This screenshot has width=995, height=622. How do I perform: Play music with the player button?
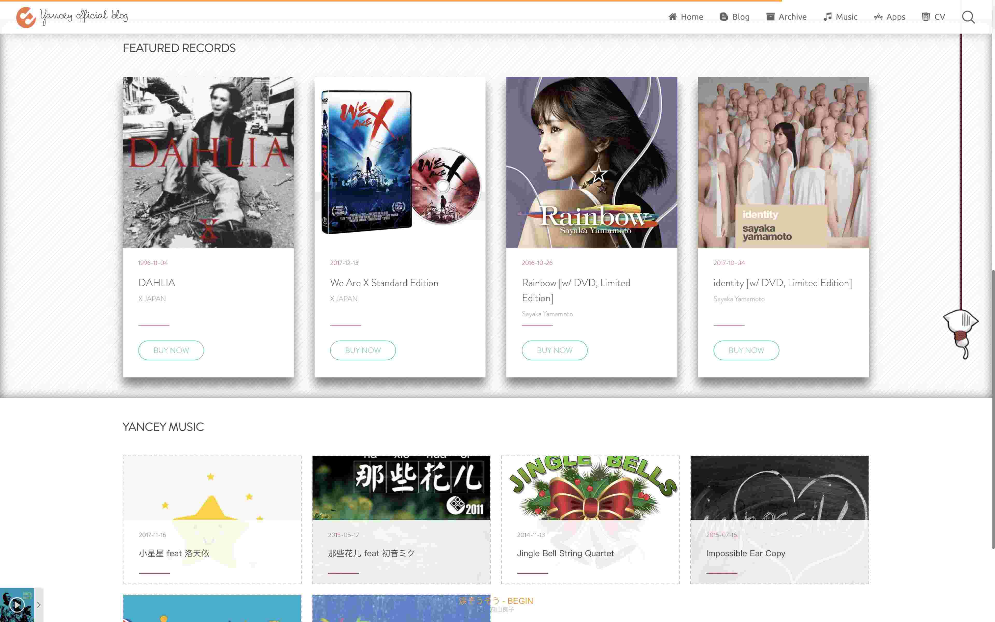(16, 605)
